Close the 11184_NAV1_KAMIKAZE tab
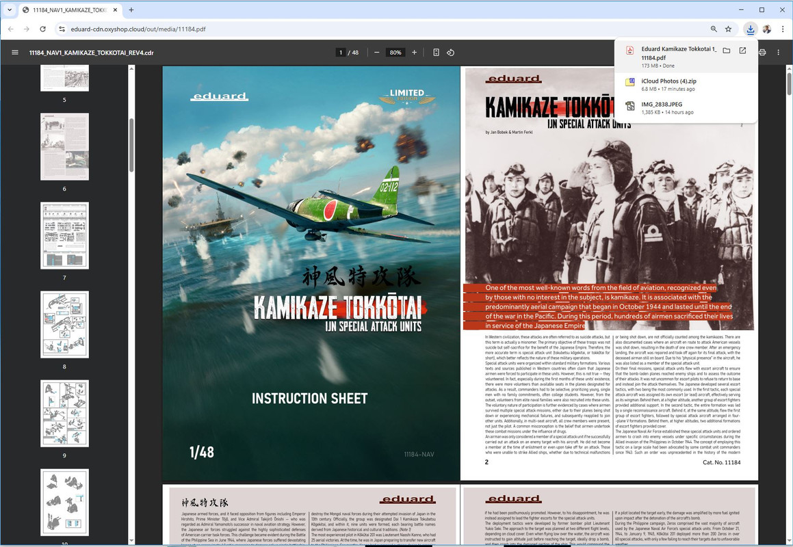Screen dimensions: 793x547 point(116,10)
